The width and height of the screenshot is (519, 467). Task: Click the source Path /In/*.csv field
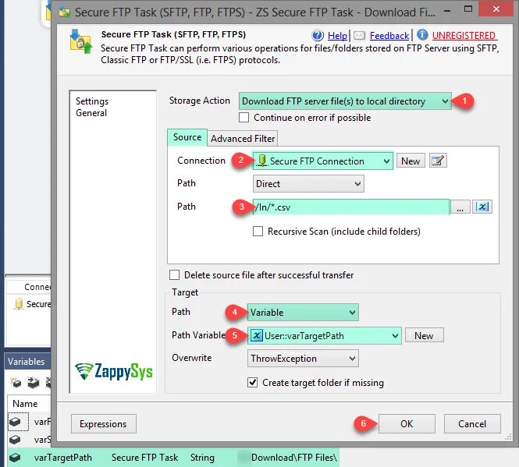tap(351, 207)
